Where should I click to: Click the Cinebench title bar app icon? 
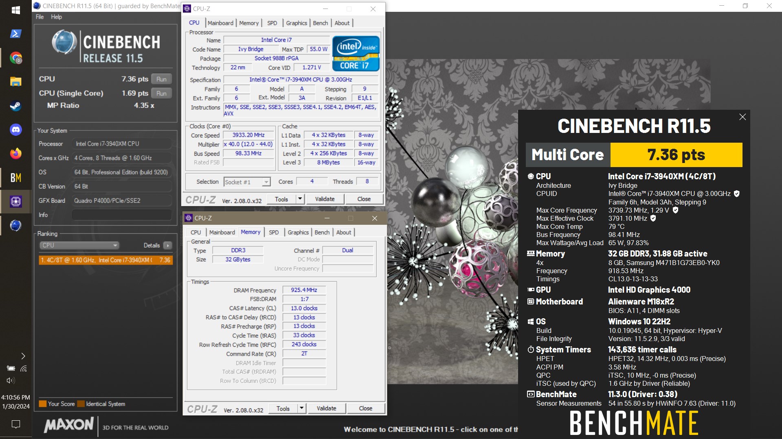pyautogui.click(x=37, y=6)
